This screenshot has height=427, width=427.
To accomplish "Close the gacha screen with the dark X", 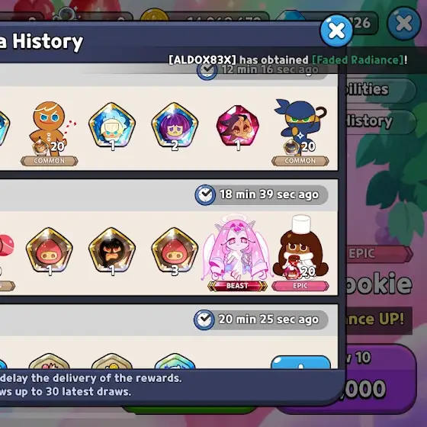I will pyautogui.click(x=404, y=24).
